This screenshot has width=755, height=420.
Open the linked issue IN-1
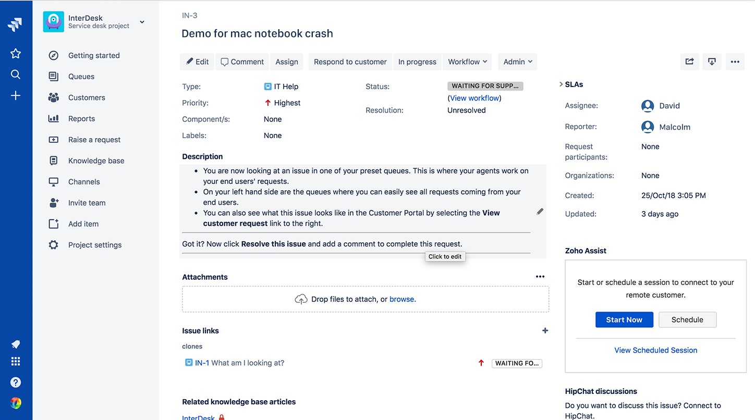[x=202, y=363]
